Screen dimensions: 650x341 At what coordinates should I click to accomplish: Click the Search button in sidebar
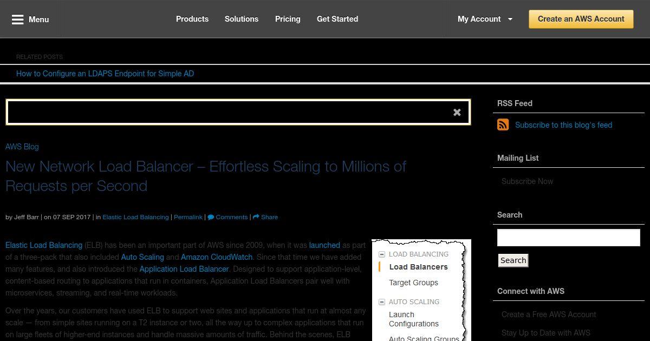[x=513, y=260]
